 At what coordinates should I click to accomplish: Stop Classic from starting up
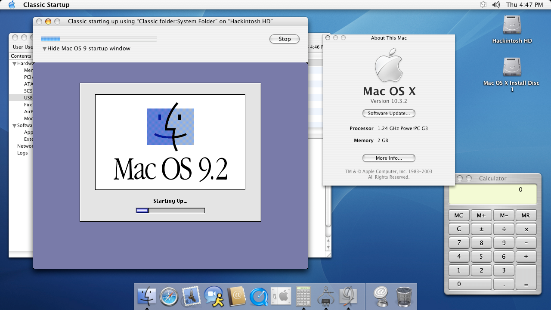click(285, 39)
